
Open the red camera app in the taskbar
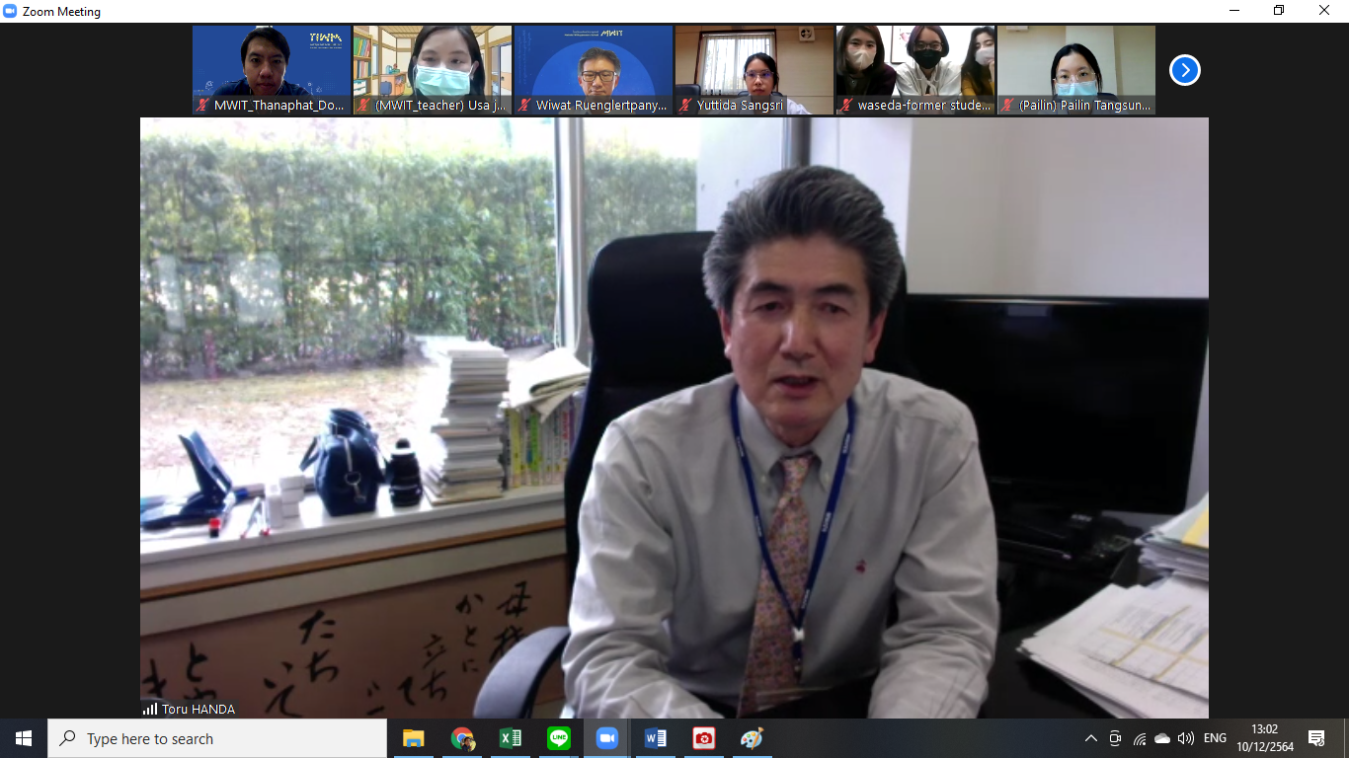(x=703, y=738)
